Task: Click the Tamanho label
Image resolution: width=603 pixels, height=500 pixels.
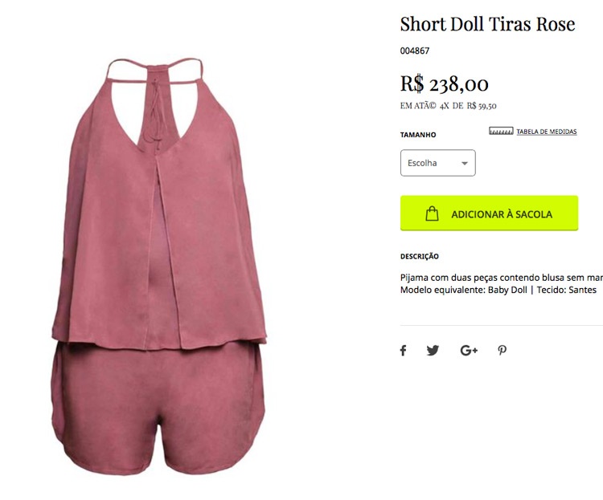Action: [418, 135]
